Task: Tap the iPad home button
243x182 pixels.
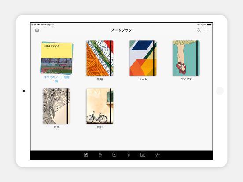Action: [220, 91]
